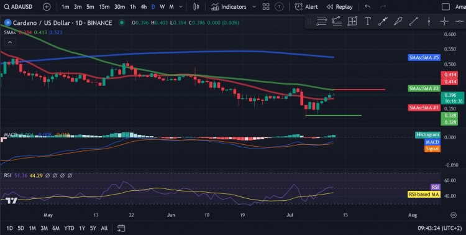Click the SMAs:SMA #5 blue price label
This screenshot has height=235, width=466.
(424, 57)
